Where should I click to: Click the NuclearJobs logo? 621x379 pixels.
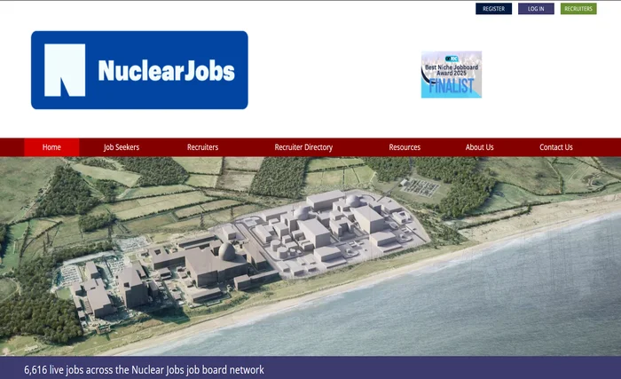pos(139,70)
